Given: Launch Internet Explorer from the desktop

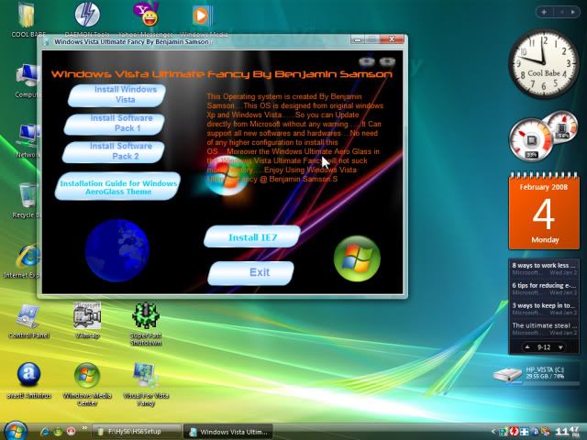Looking at the screenshot, I should (x=27, y=260).
